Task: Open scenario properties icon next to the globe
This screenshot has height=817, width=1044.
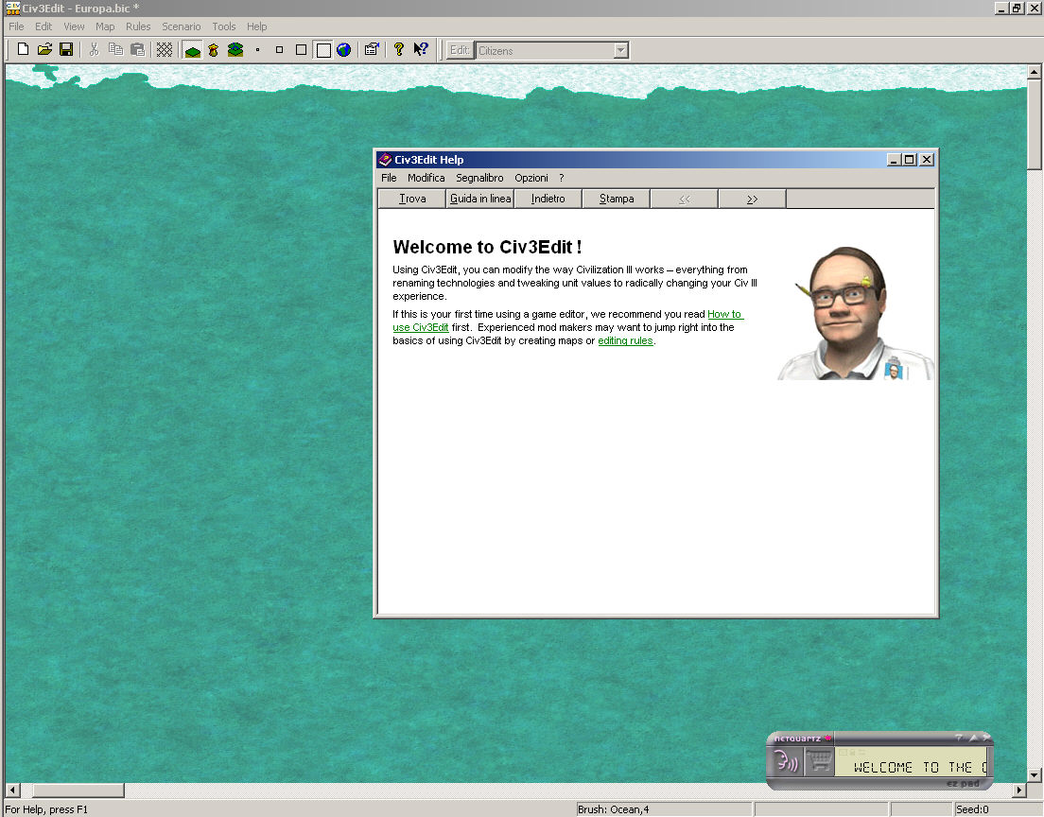Action: (x=372, y=50)
